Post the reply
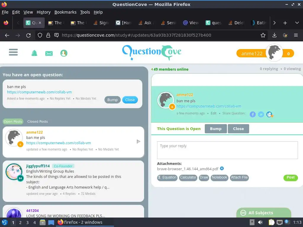 coord(291,177)
